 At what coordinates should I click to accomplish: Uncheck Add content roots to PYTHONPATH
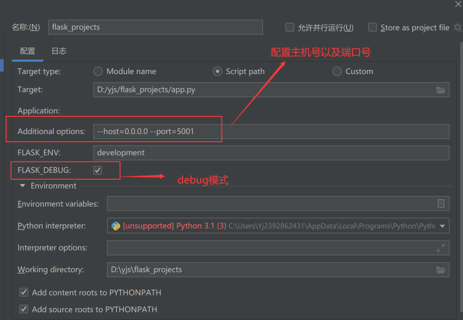[24, 292]
